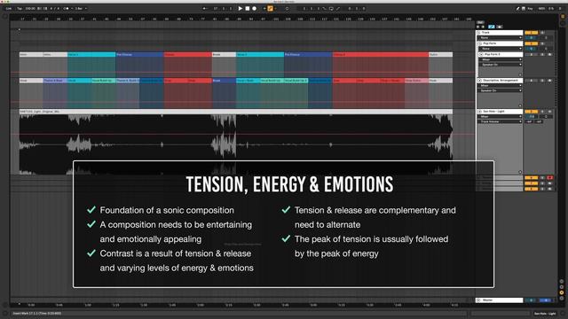The width and height of the screenshot is (568, 319).
Task: Stop playback with the Stop button
Action: click(x=248, y=8)
